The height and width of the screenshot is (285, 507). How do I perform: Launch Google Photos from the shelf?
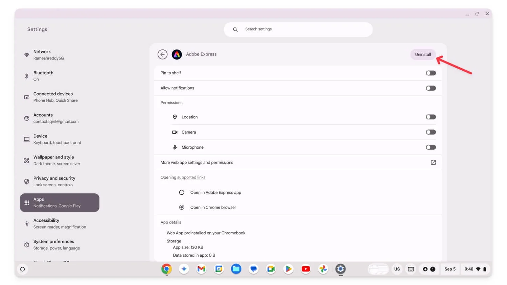coord(323,269)
